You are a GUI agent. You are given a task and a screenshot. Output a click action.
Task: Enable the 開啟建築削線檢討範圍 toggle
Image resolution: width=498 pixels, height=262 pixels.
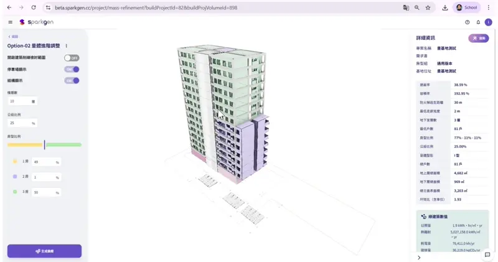(72, 58)
